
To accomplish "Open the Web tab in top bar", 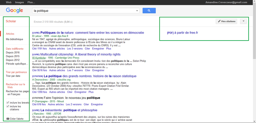I will pos(9,2).
